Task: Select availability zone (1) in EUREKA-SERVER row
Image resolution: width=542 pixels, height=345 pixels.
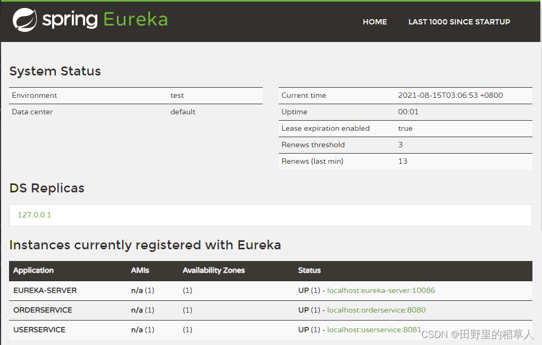Action: [x=187, y=290]
